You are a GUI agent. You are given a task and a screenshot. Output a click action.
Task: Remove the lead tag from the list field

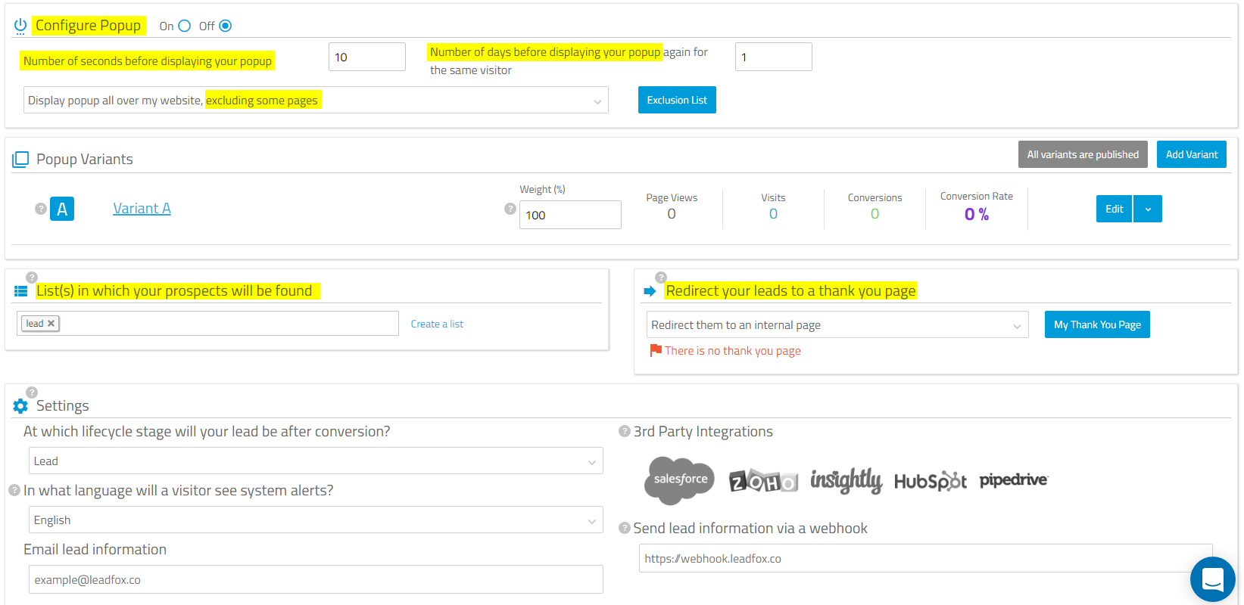click(51, 324)
